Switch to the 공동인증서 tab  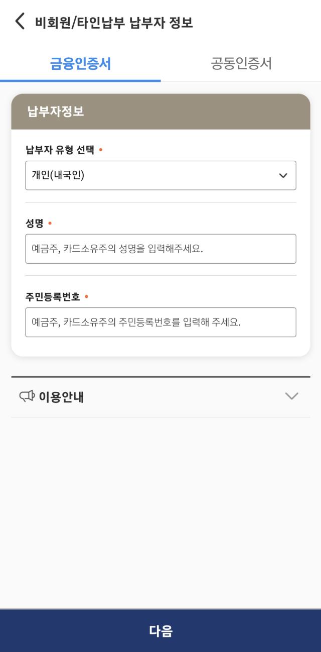pos(241,64)
